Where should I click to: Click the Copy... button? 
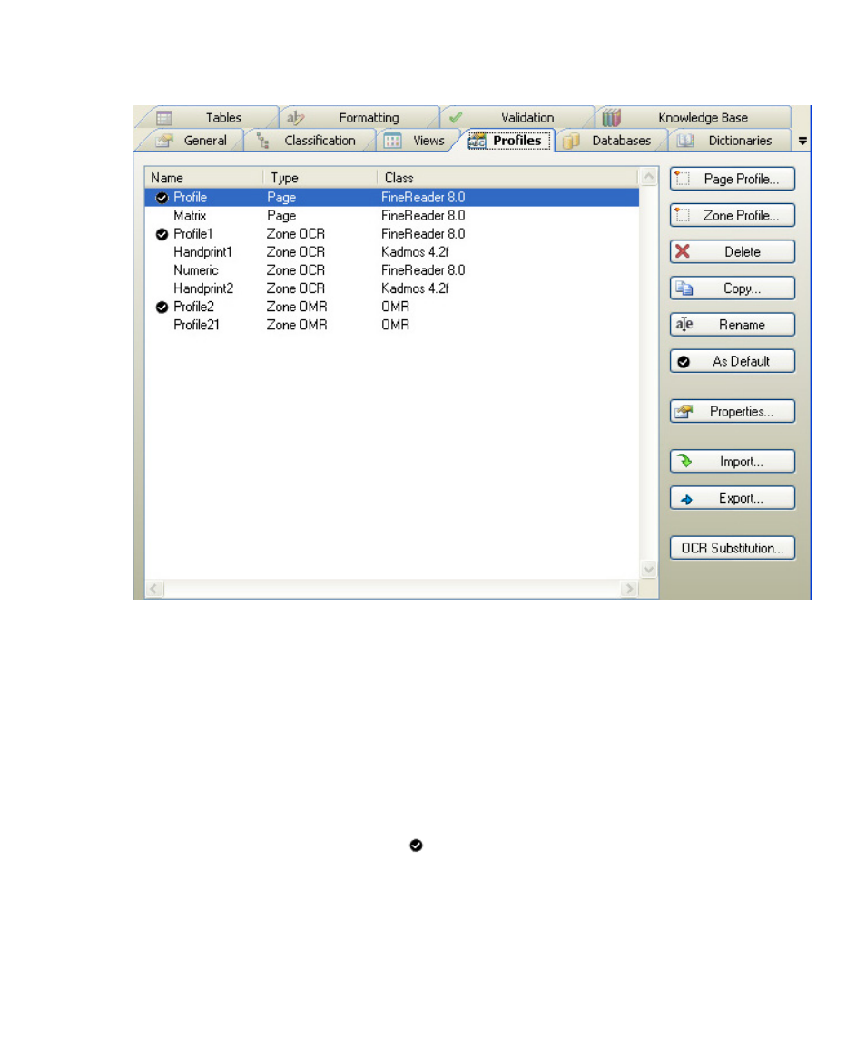733,288
